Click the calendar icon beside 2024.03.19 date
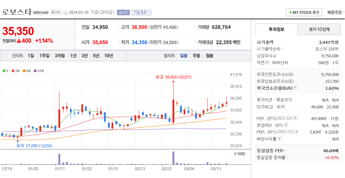345x178 pixels. tap(65, 13)
